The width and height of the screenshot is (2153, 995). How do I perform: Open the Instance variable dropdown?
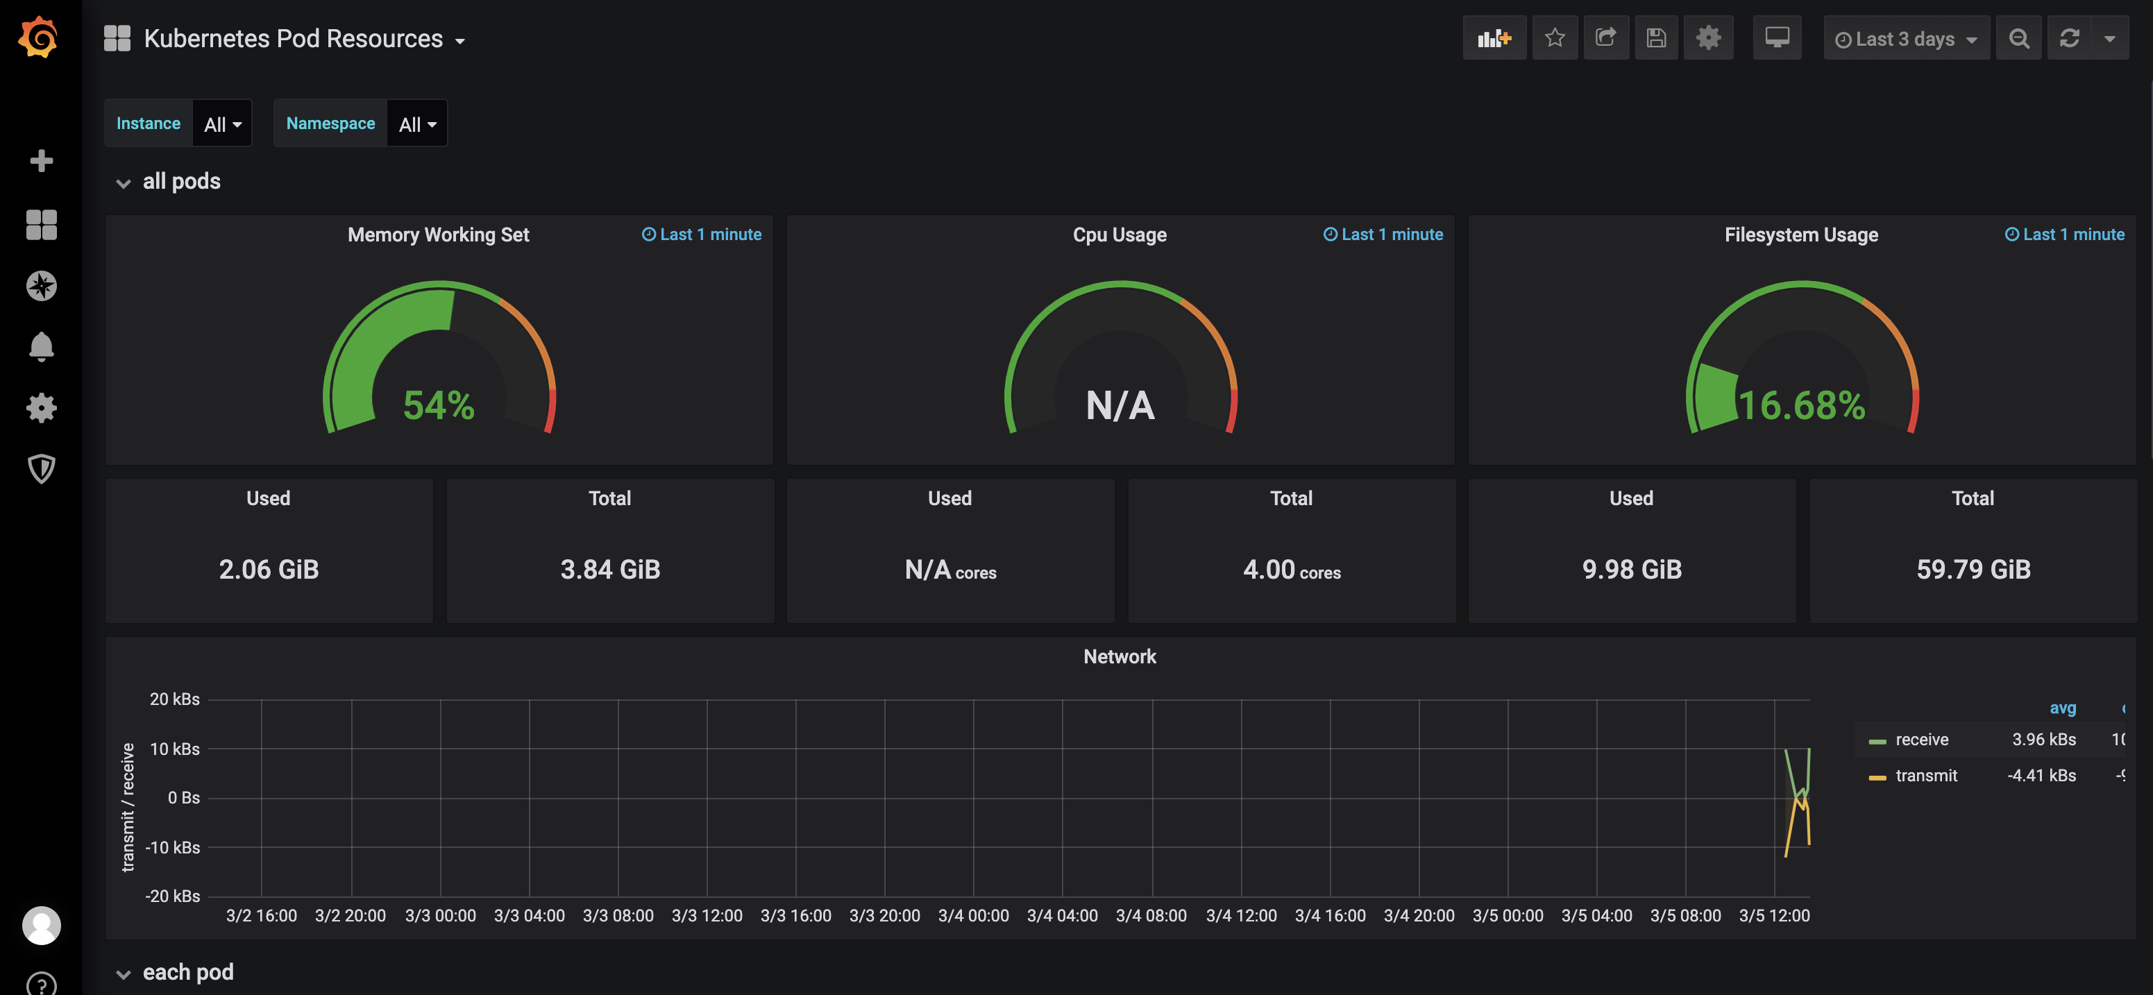222,124
